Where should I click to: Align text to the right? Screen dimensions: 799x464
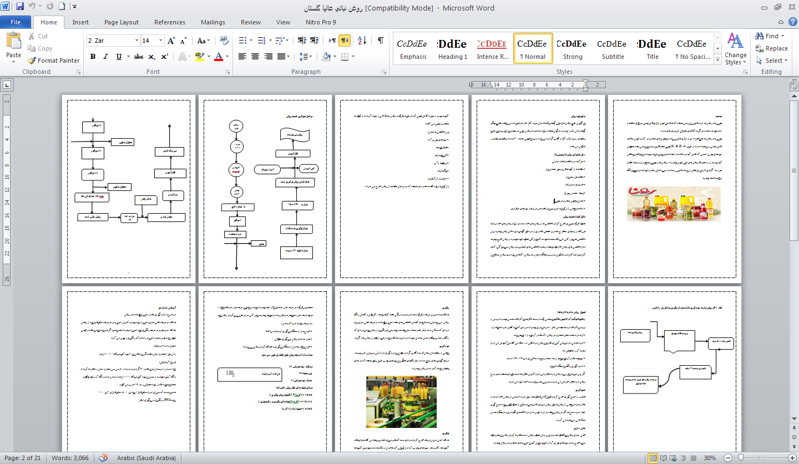(x=269, y=57)
